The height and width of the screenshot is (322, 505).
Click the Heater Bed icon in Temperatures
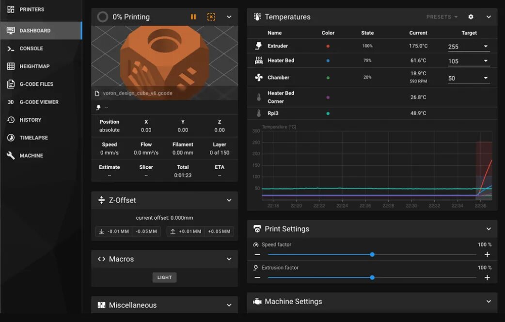[x=257, y=60]
